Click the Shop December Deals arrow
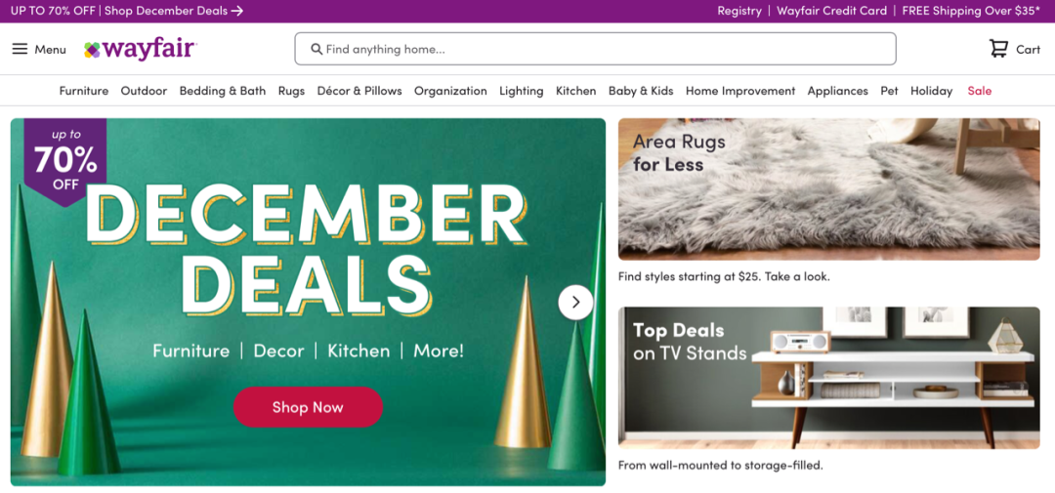This screenshot has height=493, width=1055. [x=236, y=11]
